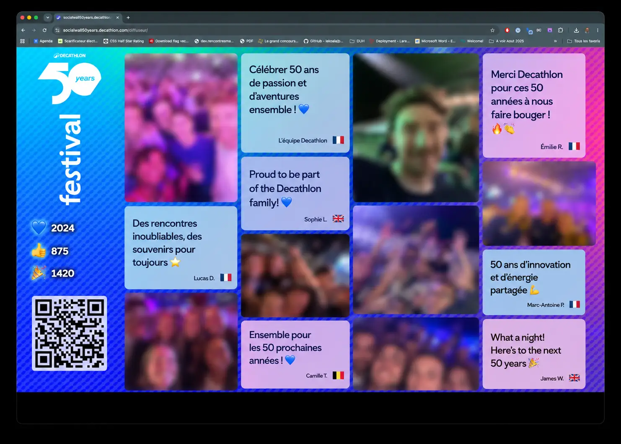Image resolution: width=621 pixels, height=444 pixels.
Task: Close the socialwall50years tab
Action: 117,18
